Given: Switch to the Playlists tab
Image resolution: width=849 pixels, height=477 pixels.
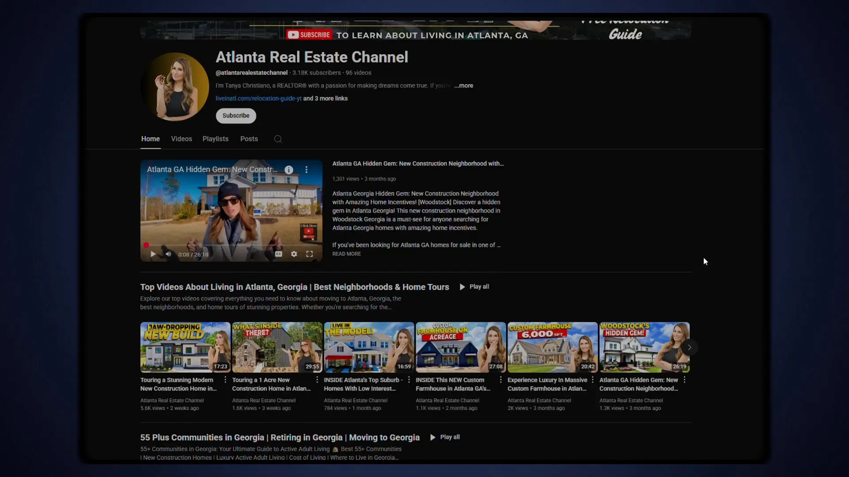Looking at the screenshot, I should [x=215, y=139].
